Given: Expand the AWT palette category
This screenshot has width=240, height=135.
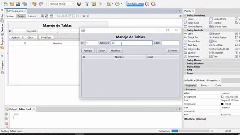Looking at the screenshot, I should [185, 70].
